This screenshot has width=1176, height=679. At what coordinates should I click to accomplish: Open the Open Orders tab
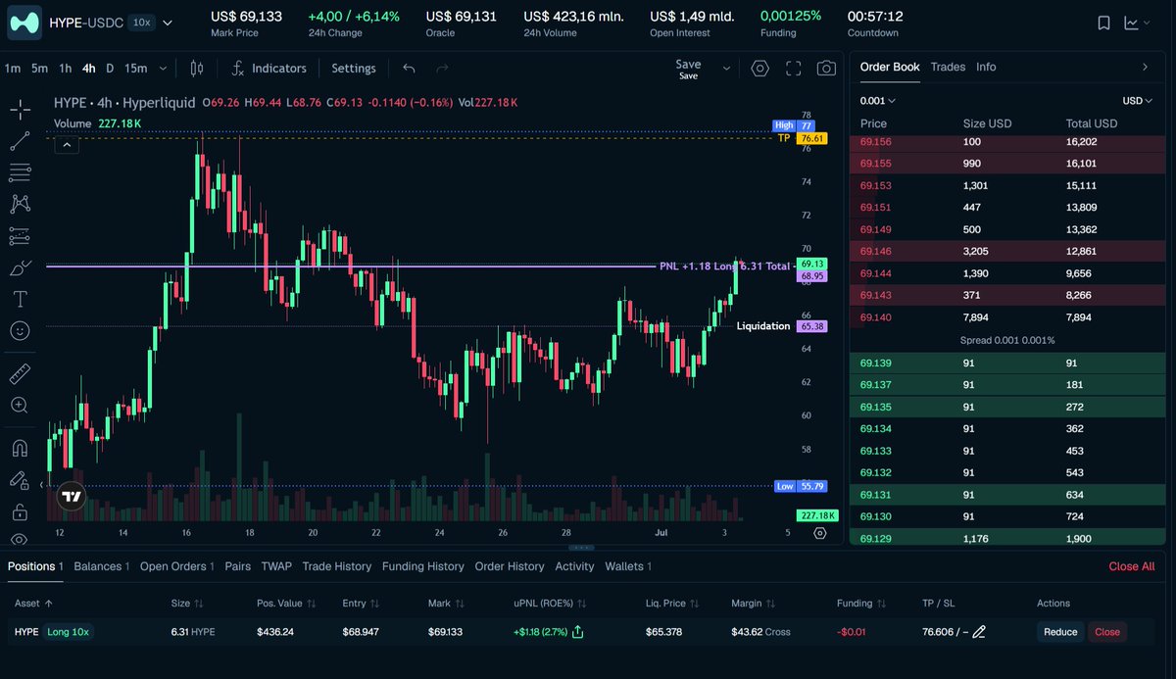tap(177, 566)
